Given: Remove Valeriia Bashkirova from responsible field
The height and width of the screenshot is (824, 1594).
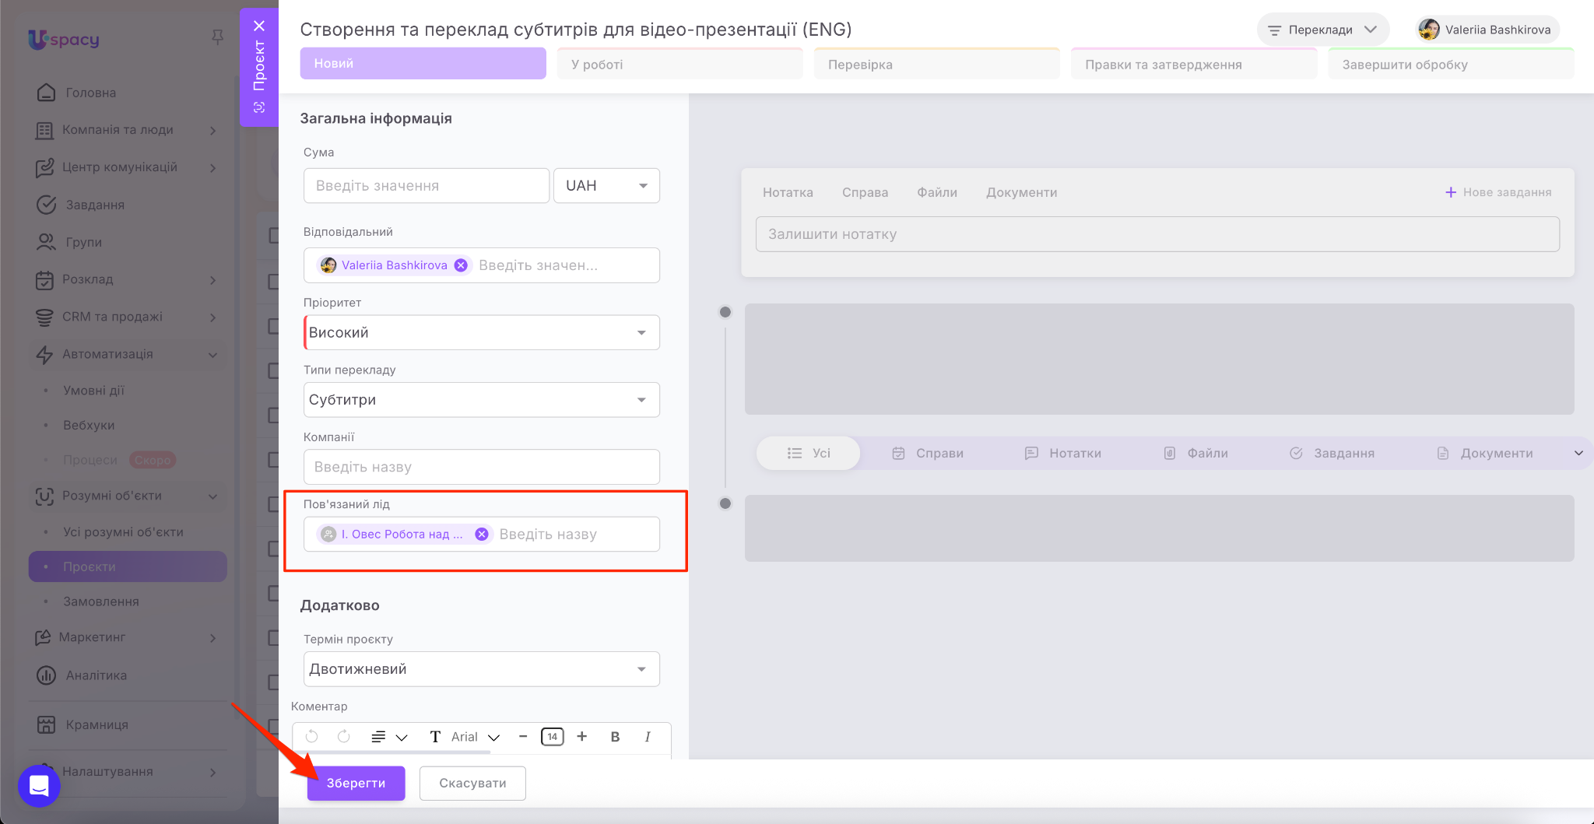Looking at the screenshot, I should (x=461, y=265).
